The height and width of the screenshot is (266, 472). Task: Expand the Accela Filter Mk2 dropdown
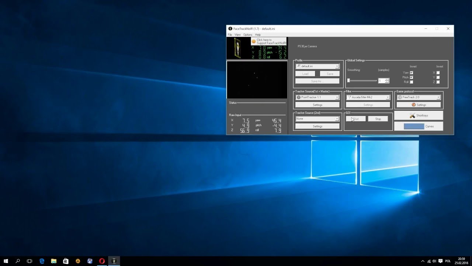coord(368,97)
